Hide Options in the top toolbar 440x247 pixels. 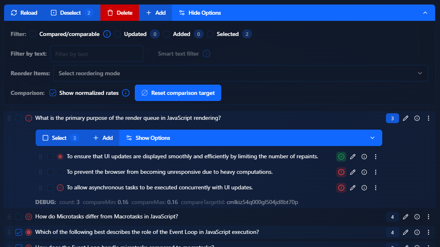pos(200,13)
